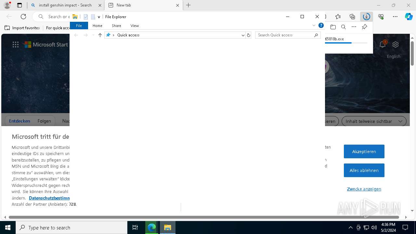The height and width of the screenshot is (234, 416).
Task: Open File Explorer Help question mark icon
Action: 321,25
